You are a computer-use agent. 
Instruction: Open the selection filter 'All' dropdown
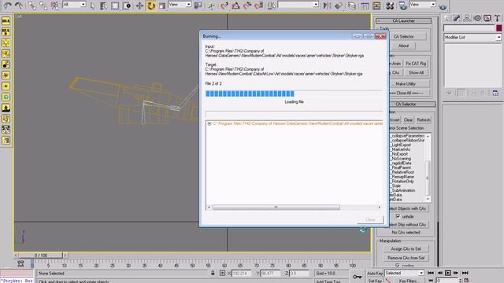[74, 5]
